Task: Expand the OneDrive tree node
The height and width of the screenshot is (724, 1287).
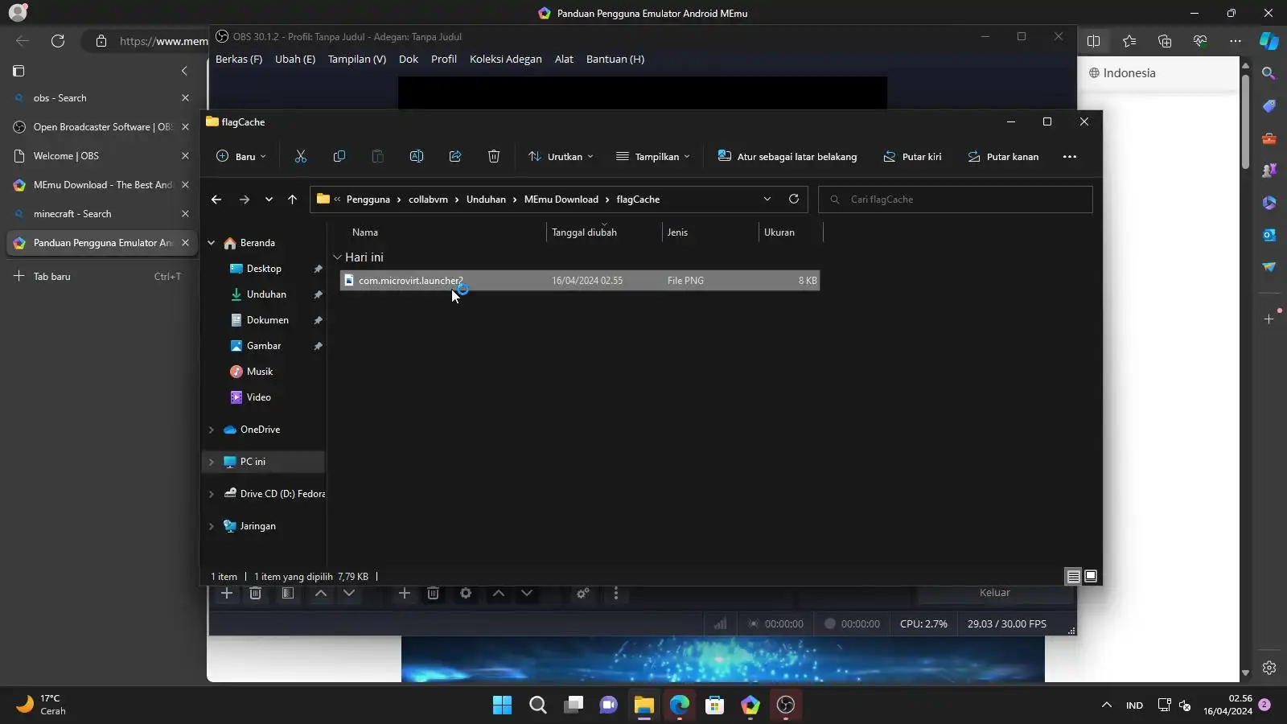Action: click(212, 430)
